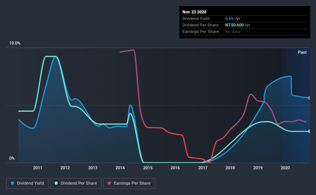316x195 pixels.
Task: Select the Dividend Yield endpoint marker on chart
Action: 309,98
